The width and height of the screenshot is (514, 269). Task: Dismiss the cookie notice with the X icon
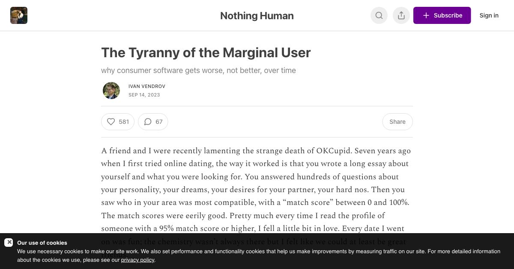[x=9, y=242]
